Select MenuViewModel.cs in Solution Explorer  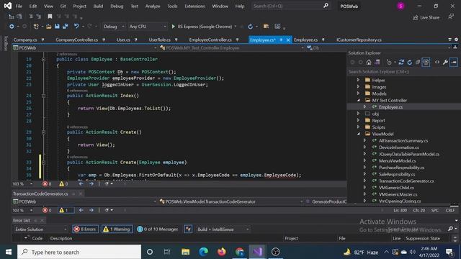coord(397,161)
